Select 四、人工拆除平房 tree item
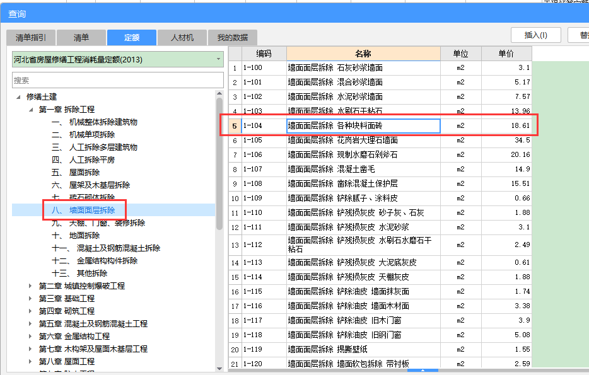 tap(83, 160)
